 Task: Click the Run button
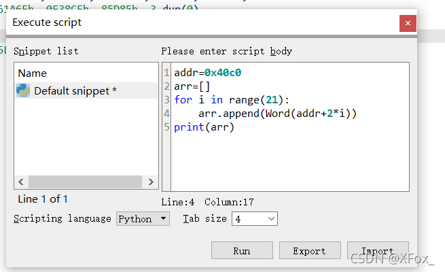click(x=242, y=250)
